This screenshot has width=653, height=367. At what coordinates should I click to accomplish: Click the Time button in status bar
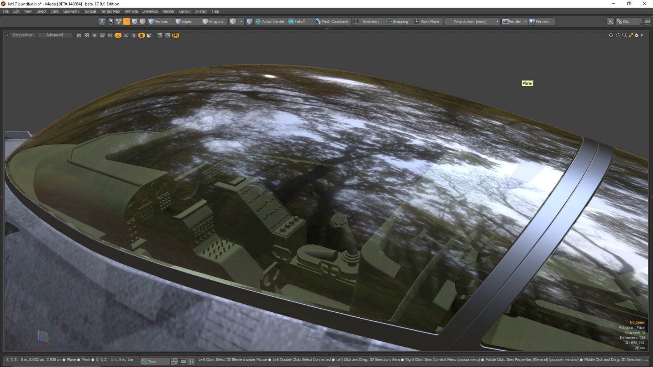[x=155, y=361]
